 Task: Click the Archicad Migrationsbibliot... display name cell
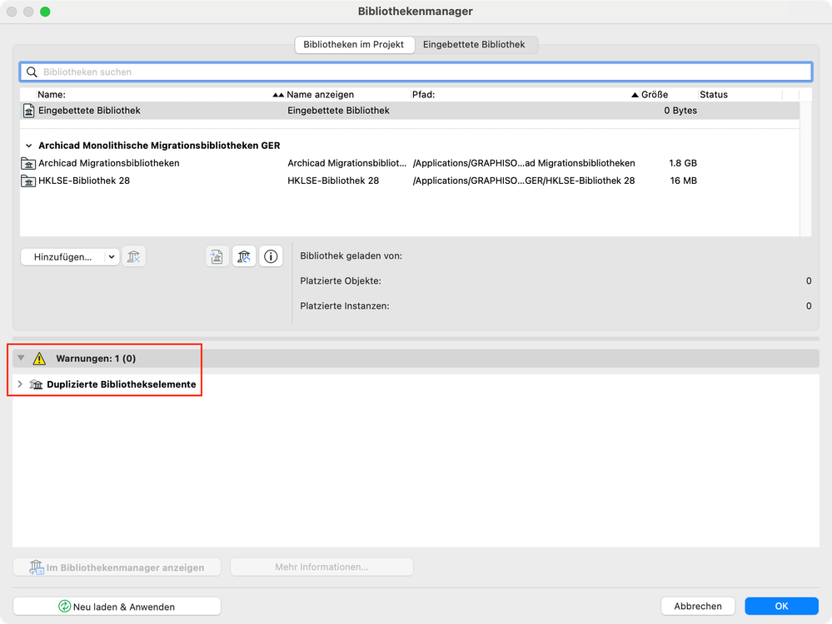click(x=346, y=163)
